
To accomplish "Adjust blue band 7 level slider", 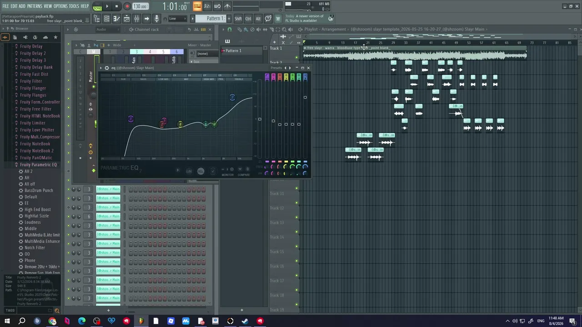I will tap(305, 97).
